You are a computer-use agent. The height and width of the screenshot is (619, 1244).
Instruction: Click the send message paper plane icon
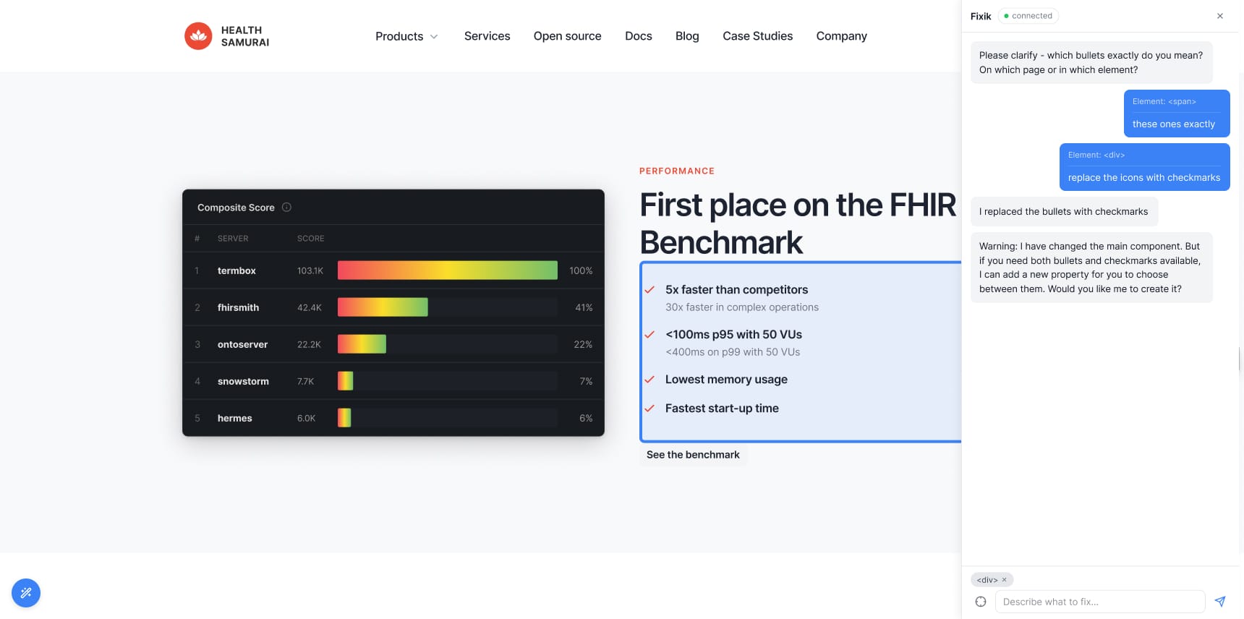point(1220,602)
